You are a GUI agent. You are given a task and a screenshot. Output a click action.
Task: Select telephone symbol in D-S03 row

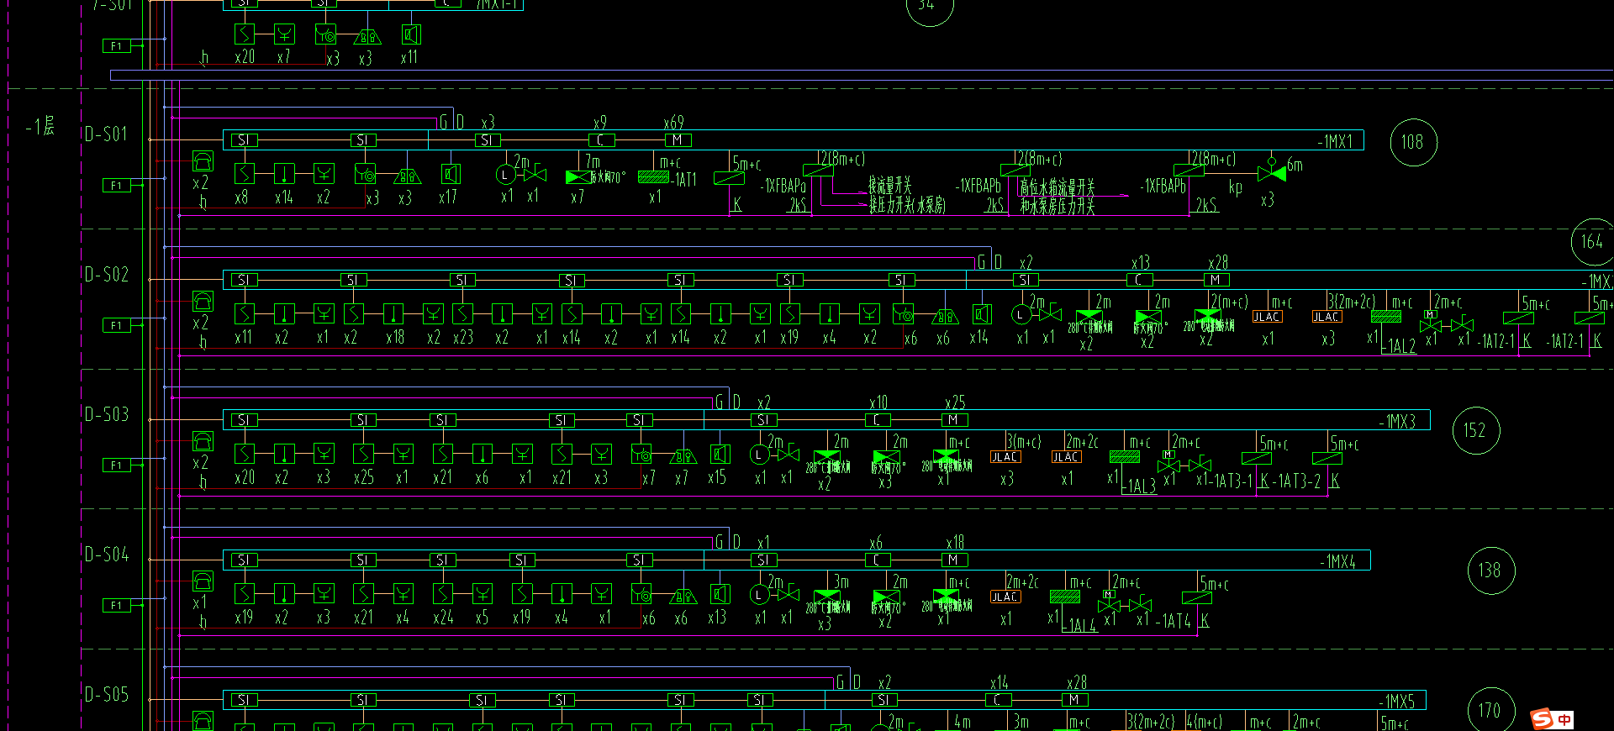click(x=203, y=442)
